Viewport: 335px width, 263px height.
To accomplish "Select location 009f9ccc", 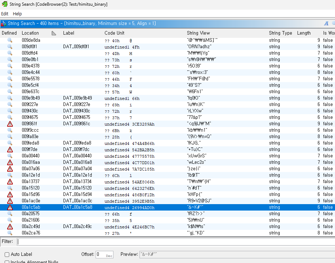I will (x=30, y=130).
